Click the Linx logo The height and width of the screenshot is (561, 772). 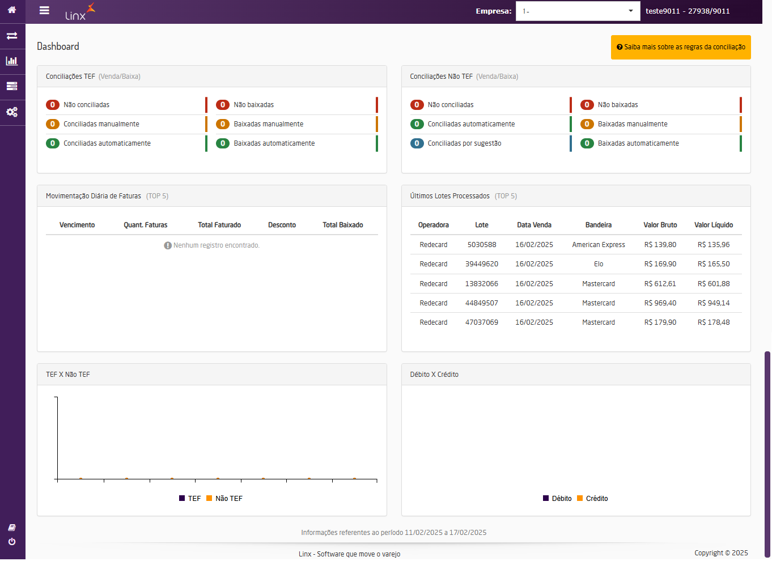[80, 11]
